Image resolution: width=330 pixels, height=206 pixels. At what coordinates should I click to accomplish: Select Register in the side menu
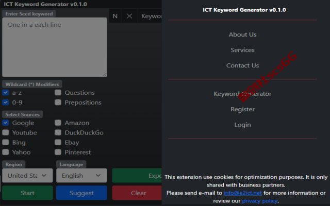tap(242, 109)
